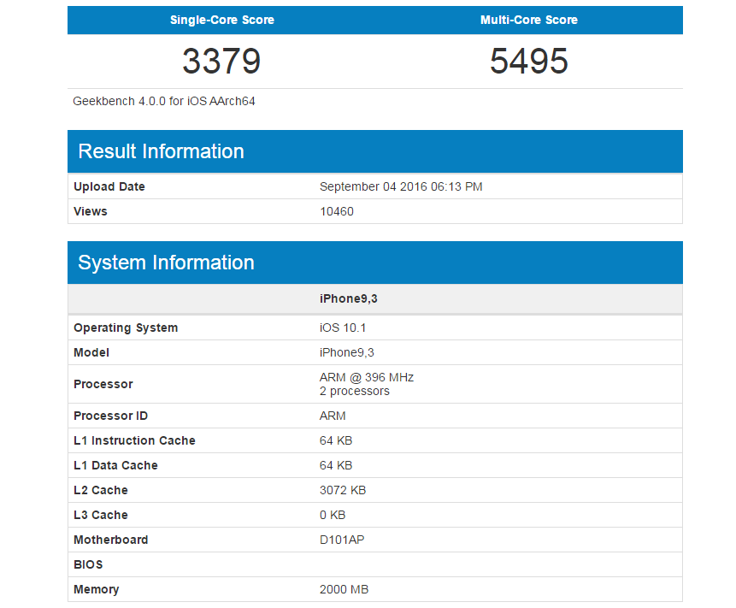Select the 2 processors text

click(355, 392)
